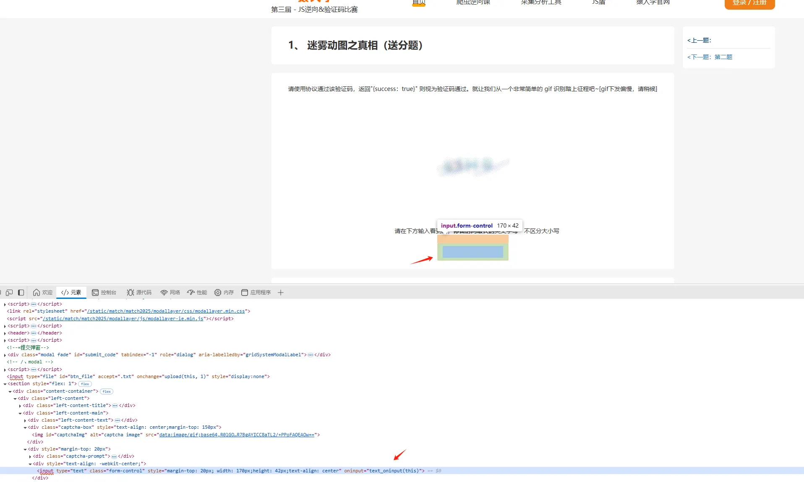Expand the submit_code modal div node
The width and height of the screenshot is (804, 482).
(5, 355)
